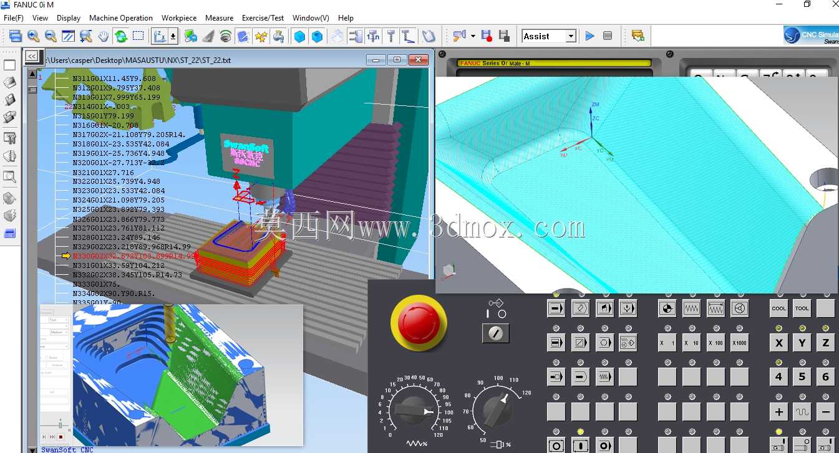Click the code line N330G02X32.673Y103.899R14.99
Image resolution: width=839 pixels, height=453 pixels.
click(x=133, y=256)
